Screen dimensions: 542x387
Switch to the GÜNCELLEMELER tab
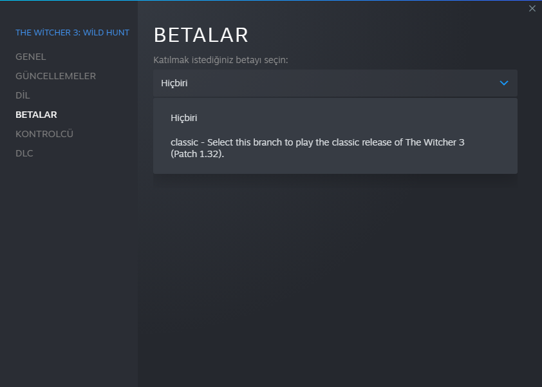point(55,76)
